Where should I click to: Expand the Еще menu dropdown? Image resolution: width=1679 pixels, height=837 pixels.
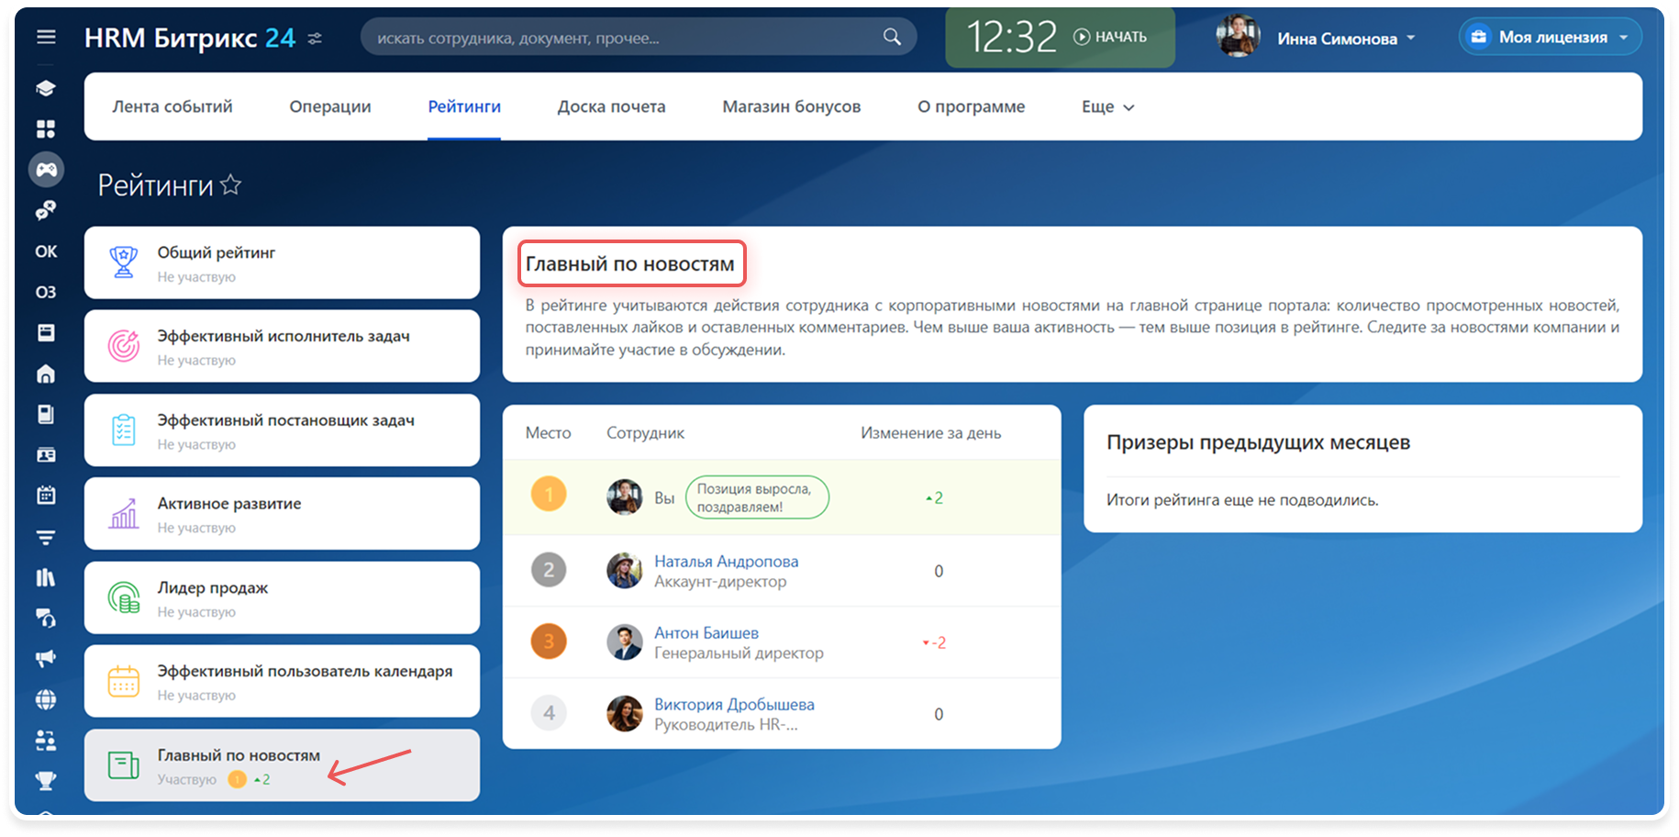pos(1107,106)
